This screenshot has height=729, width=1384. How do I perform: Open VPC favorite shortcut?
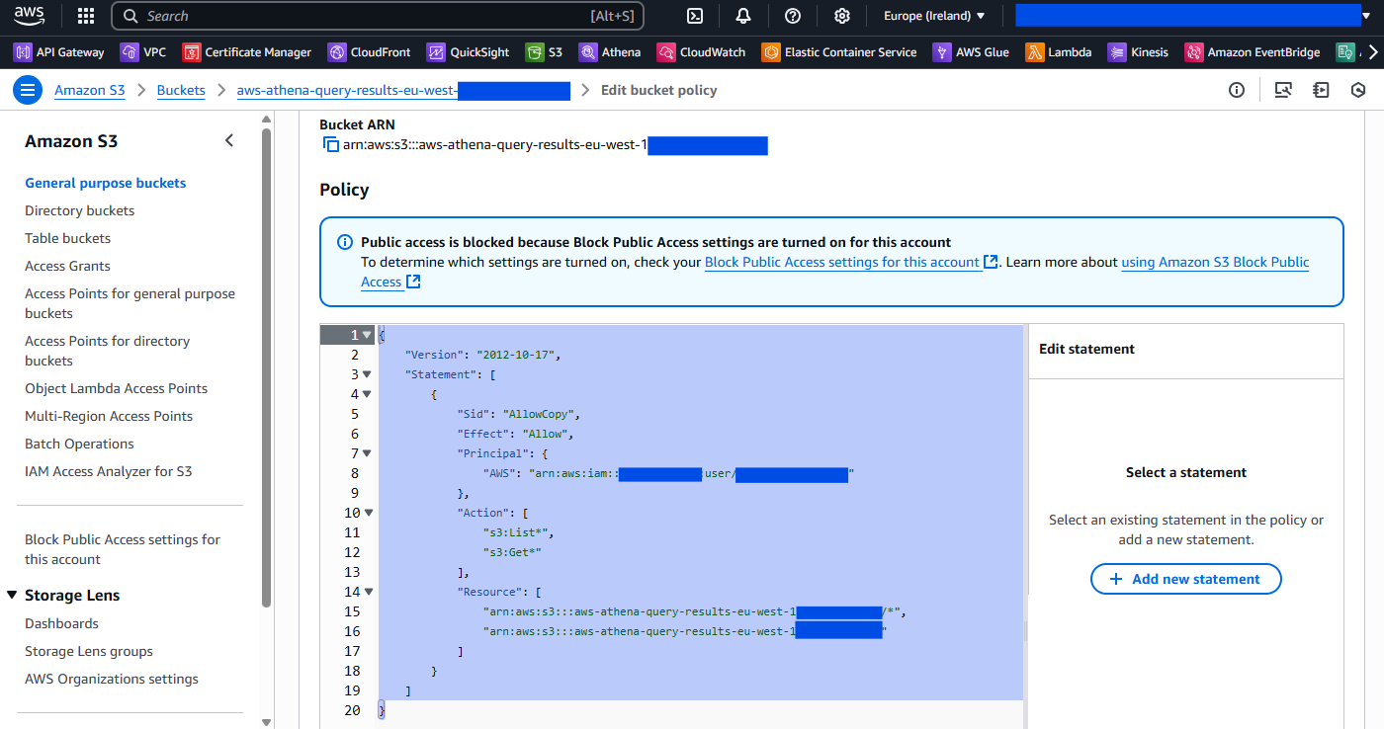(143, 52)
